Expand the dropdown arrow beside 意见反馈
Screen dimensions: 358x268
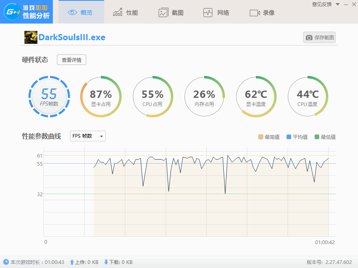(338, 4)
